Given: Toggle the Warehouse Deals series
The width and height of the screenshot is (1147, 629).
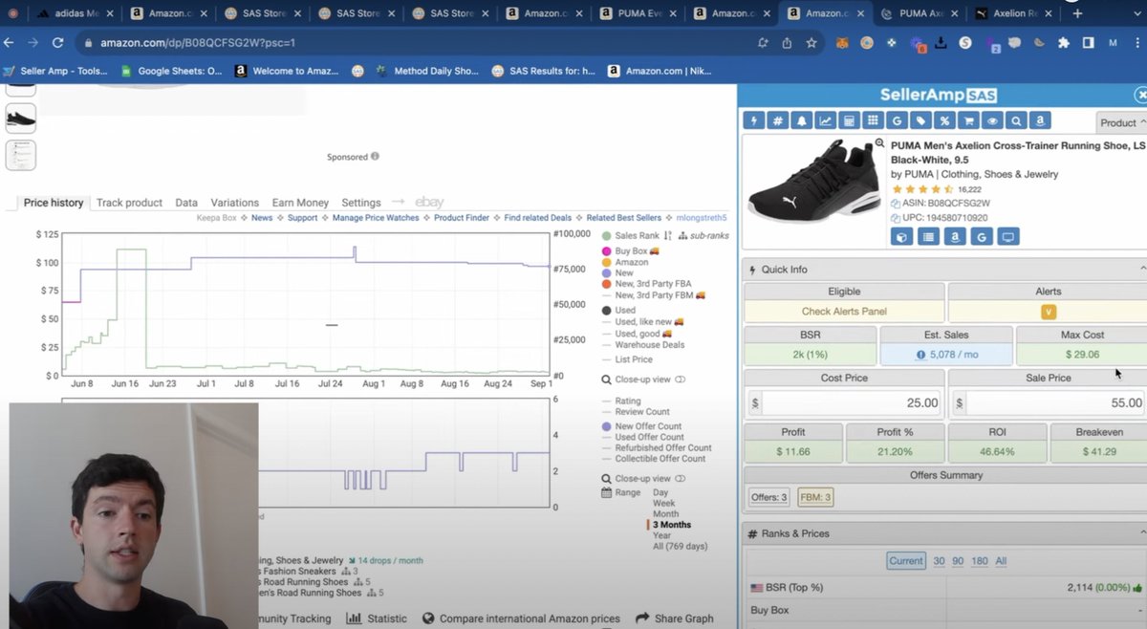Looking at the screenshot, I should pyautogui.click(x=650, y=345).
